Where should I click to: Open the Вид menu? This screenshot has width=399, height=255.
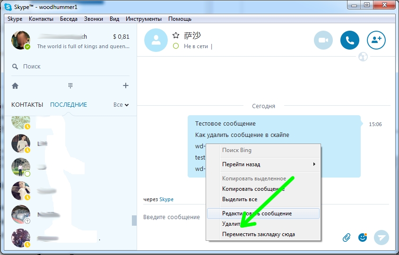[114, 19]
